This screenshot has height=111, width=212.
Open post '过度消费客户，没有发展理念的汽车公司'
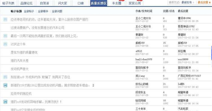coord(38,28)
